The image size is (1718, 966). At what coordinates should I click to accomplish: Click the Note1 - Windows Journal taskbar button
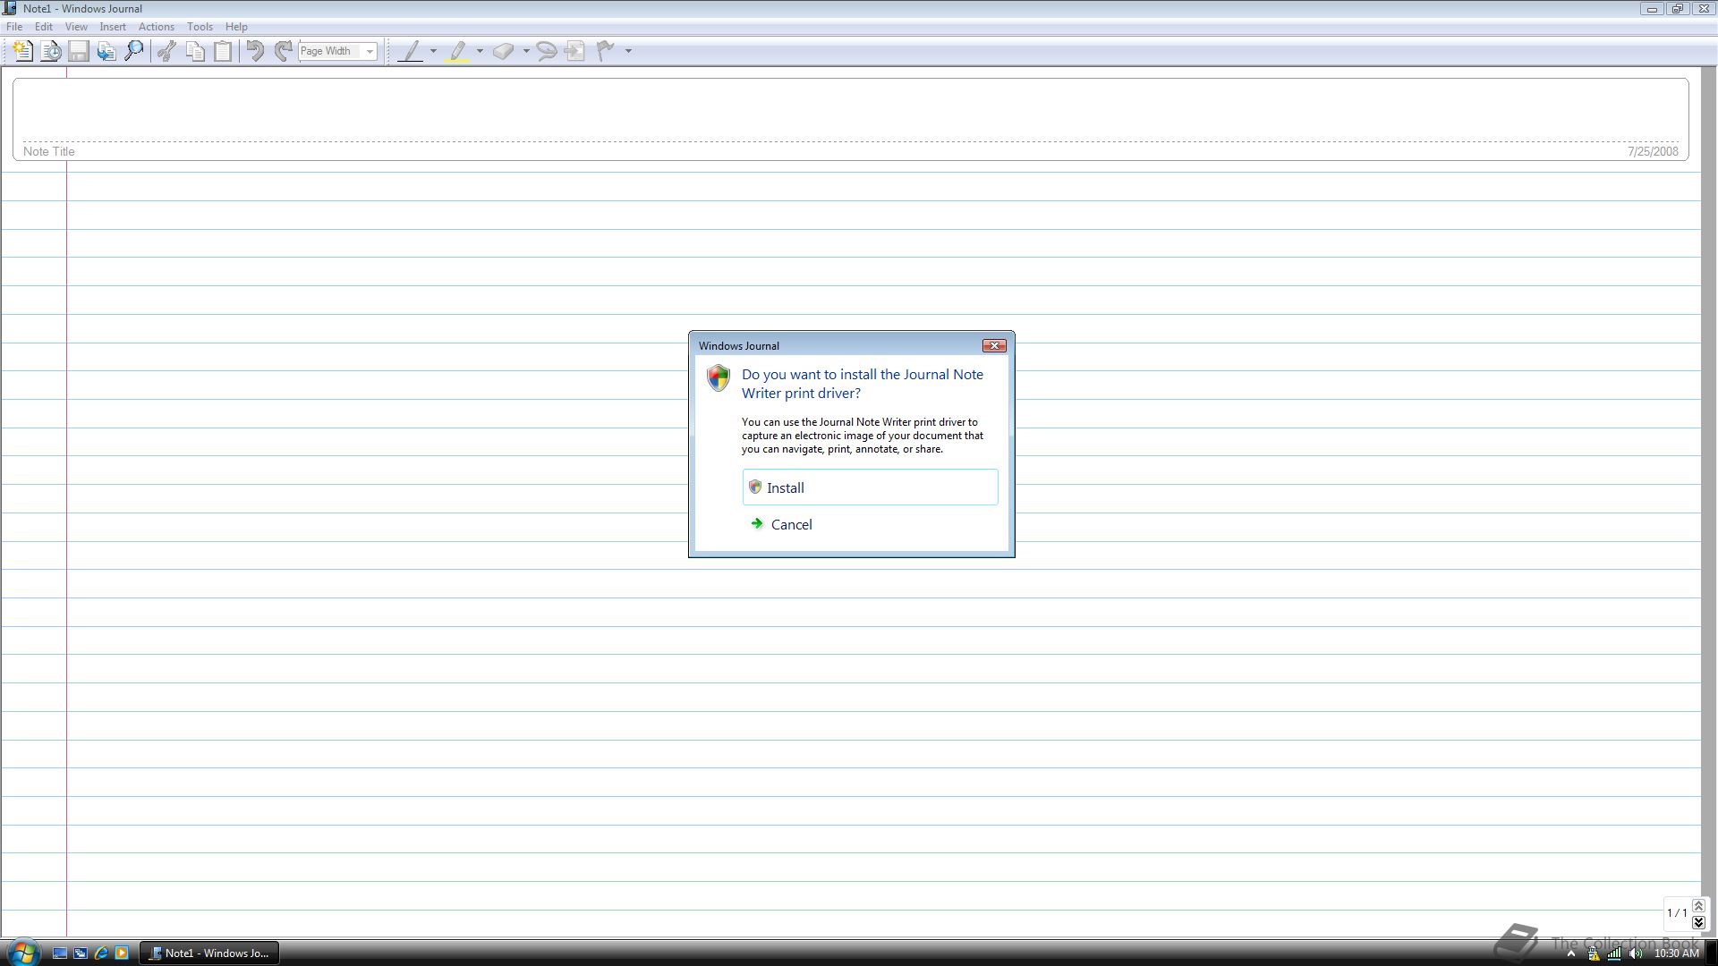click(x=209, y=953)
